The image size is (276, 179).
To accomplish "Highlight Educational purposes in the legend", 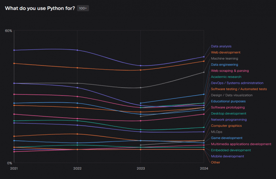I will (x=228, y=101).
